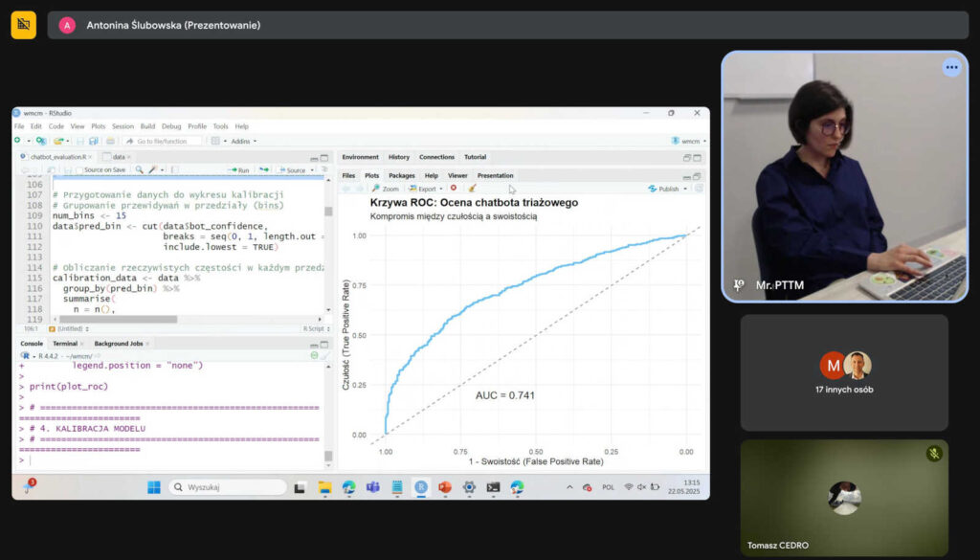Screen dimensions: 980x560
Task: Remove current plot with red X icon
Action: pyautogui.click(x=454, y=189)
